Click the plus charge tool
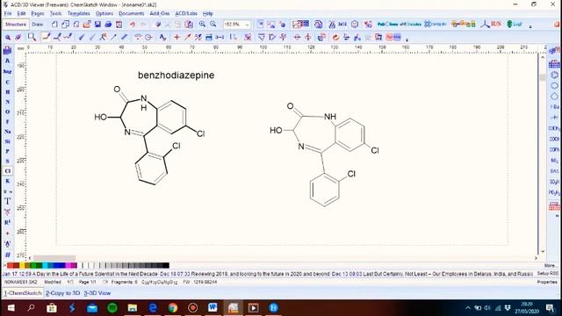The width and height of the screenshot is (562, 316). point(177,37)
